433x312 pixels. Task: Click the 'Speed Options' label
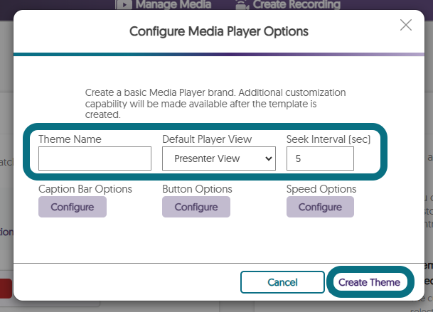pyautogui.click(x=321, y=189)
